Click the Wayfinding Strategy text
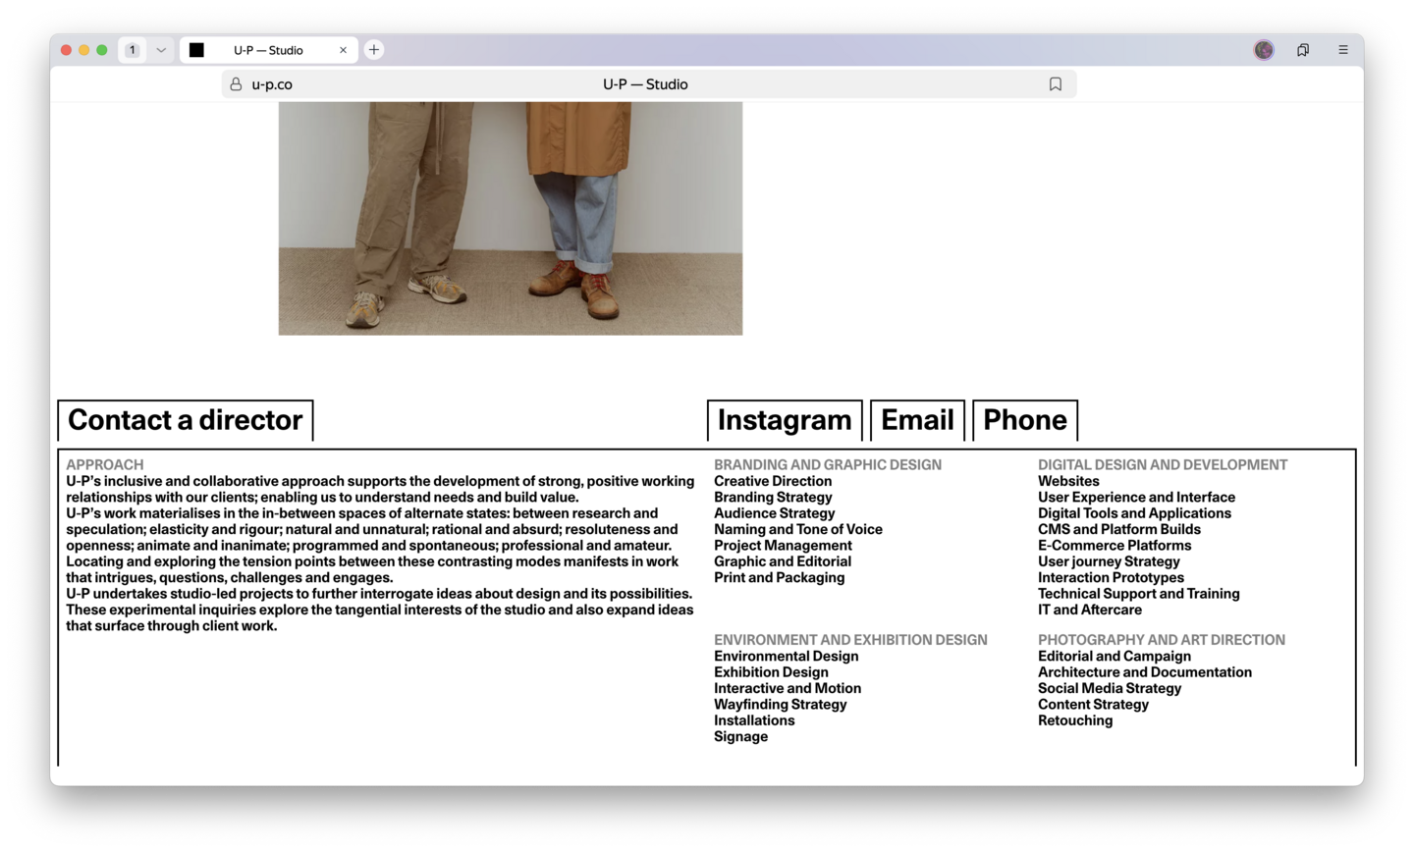The image size is (1414, 852). pyautogui.click(x=780, y=705)
